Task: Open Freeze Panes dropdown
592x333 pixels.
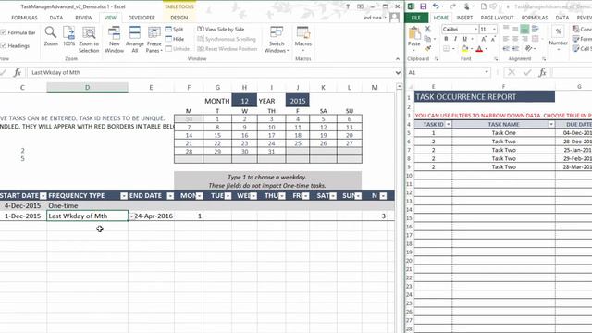Action: 154,40
